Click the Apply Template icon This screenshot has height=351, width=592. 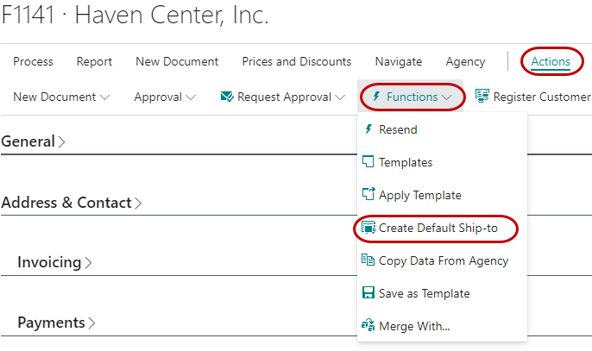368,195
